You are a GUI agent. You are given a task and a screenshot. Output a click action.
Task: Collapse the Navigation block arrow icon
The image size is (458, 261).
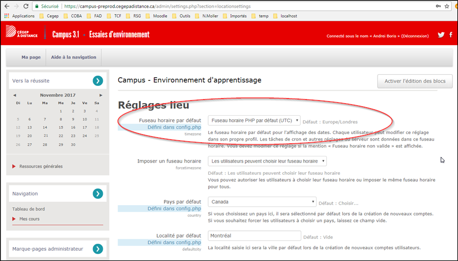click(x=98, y=193)
